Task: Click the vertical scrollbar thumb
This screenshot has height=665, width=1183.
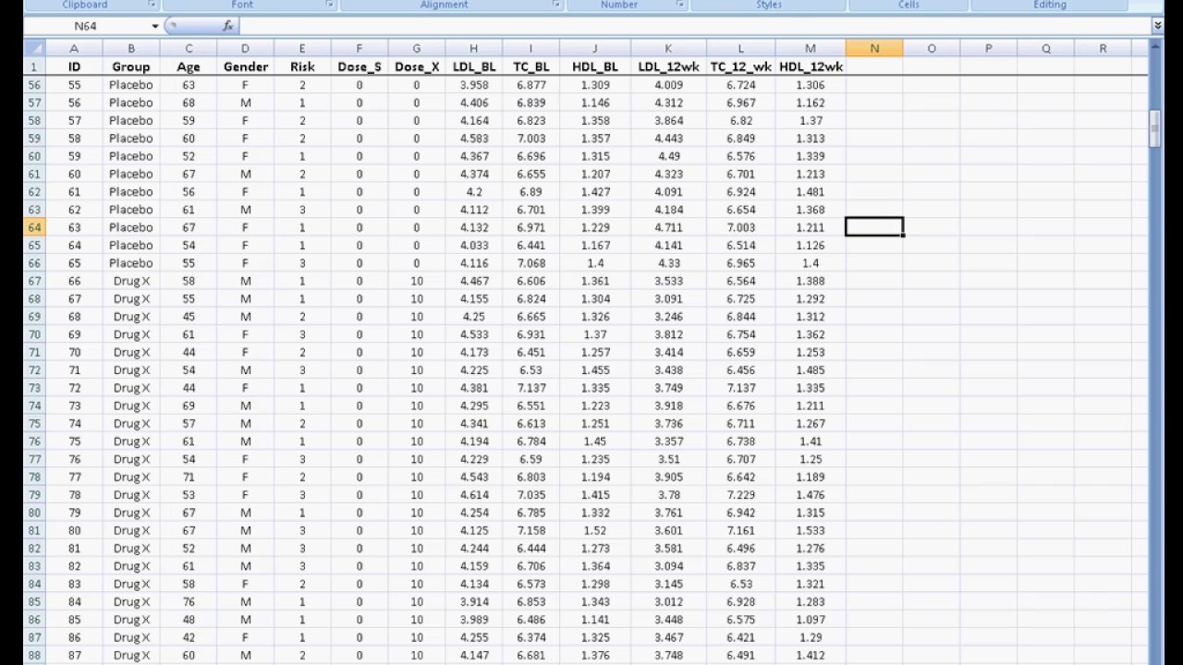Action: click(x=1156, y=128)
